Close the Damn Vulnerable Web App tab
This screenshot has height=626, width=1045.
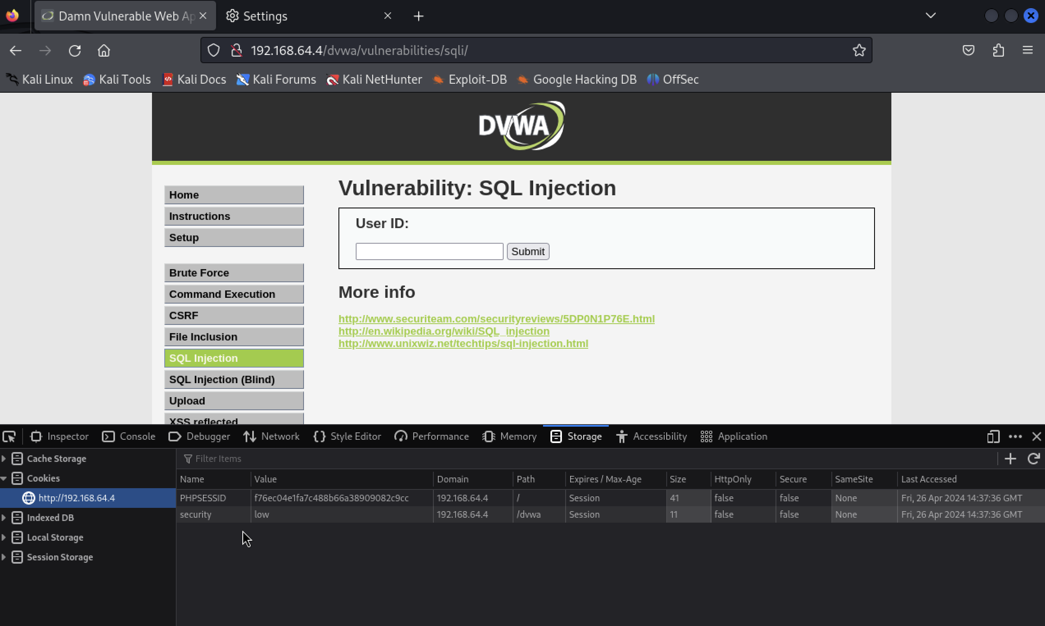tap(203, 16)
